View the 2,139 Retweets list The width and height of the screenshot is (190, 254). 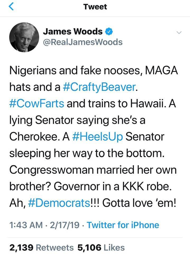(x=41, y=248)
